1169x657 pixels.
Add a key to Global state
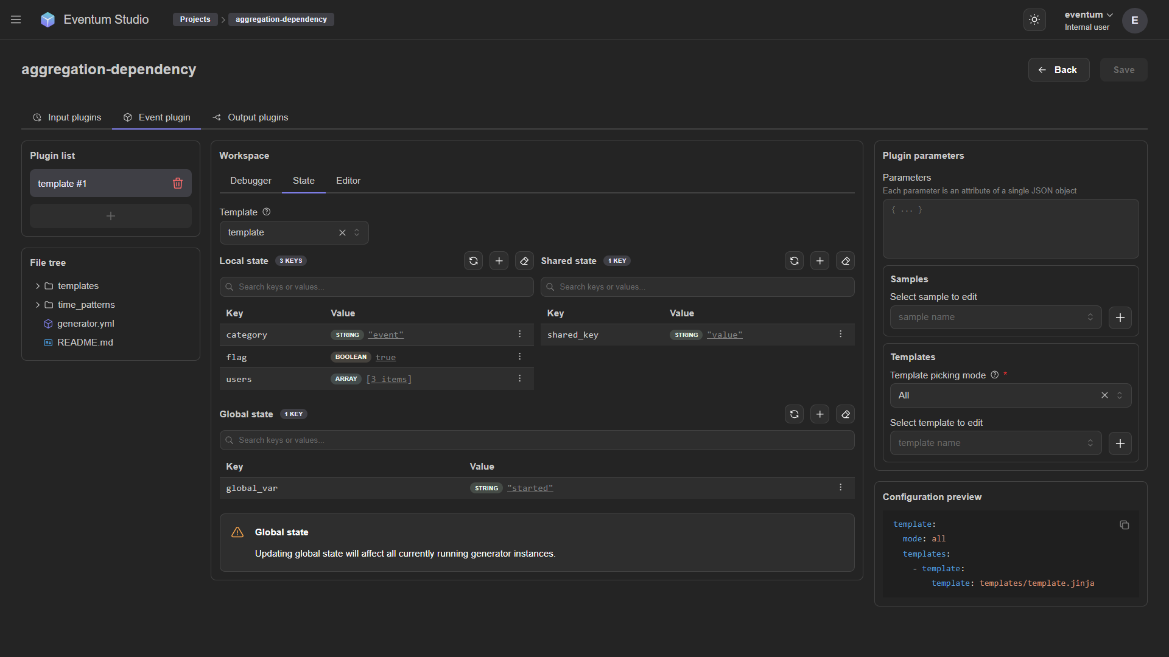click(x=820, y=414)
